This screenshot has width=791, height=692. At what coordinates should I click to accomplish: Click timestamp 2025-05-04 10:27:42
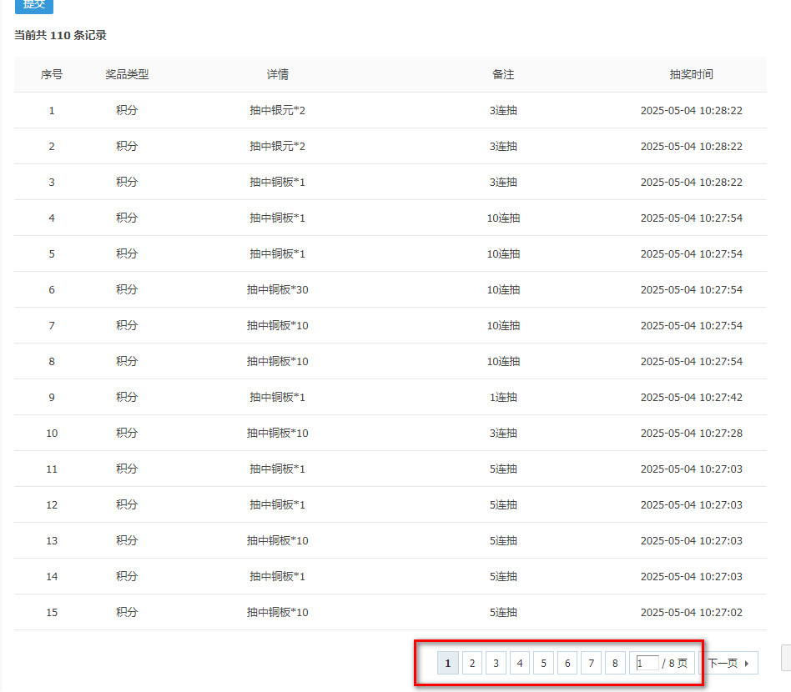pos(691,397)
